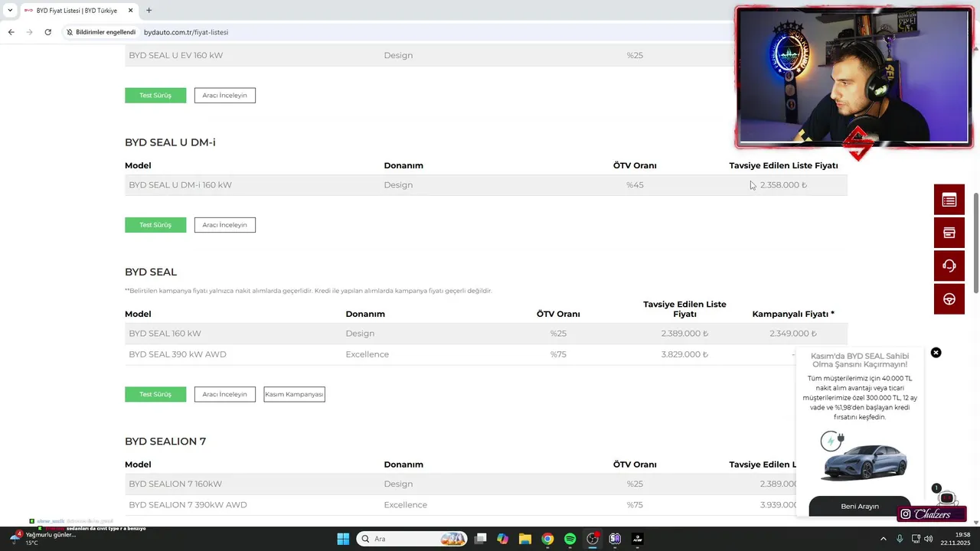Open the OBS Studio taskbar icon
The width and height of the screenshot is (980, 551).
tap(593, 539)
